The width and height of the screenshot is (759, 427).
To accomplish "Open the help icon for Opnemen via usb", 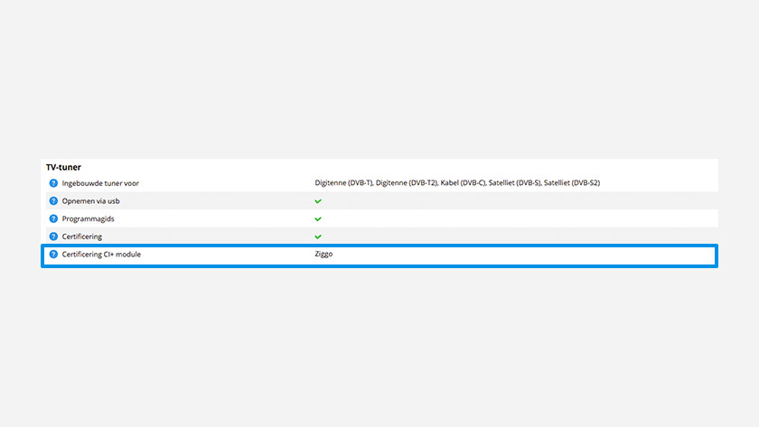I will (x=53, y=200).
